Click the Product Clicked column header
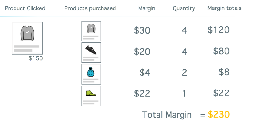Viewport: 253px width, 126px height. point(25,8)
